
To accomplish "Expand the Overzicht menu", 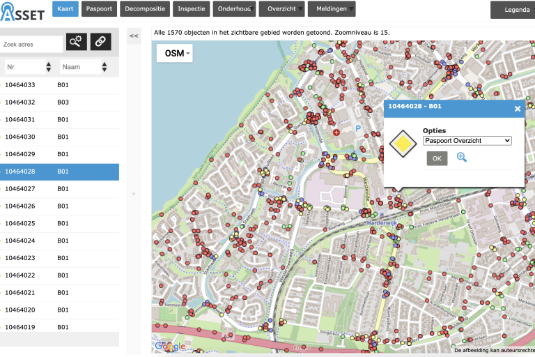I will (x=281, y=9).
